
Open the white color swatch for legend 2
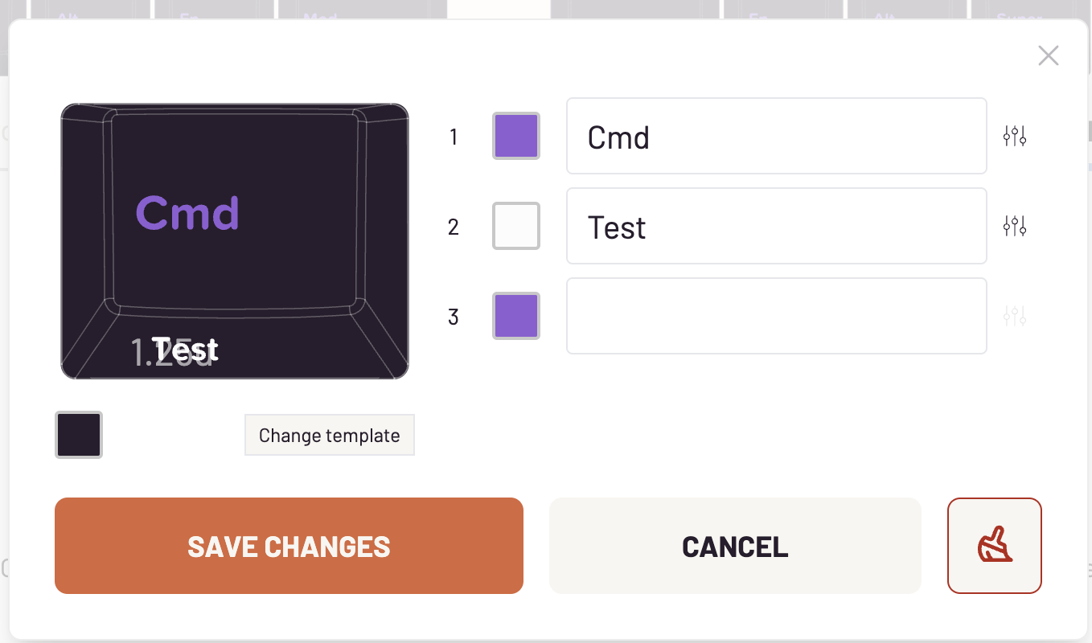point(515,226)
